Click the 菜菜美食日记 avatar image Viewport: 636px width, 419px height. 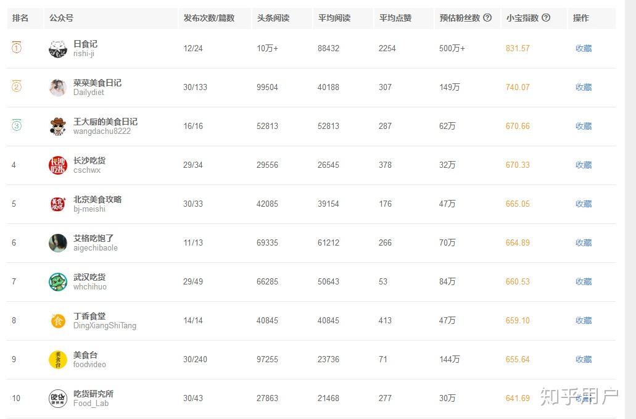[58, 88]
